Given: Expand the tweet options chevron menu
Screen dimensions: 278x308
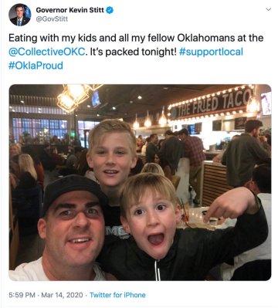Looking at the screenshot, I should pyautogui.click(x=268, y=9).
